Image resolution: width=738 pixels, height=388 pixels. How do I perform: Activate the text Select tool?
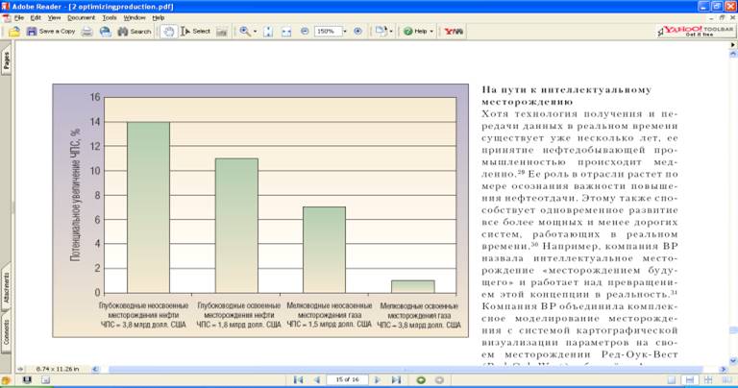(x=195, y=31)
